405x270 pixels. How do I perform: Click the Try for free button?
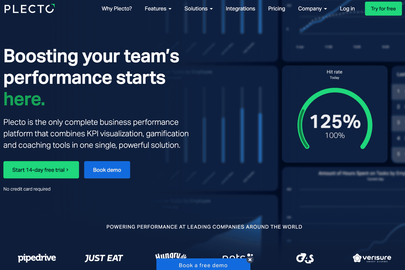click(383, 9)
